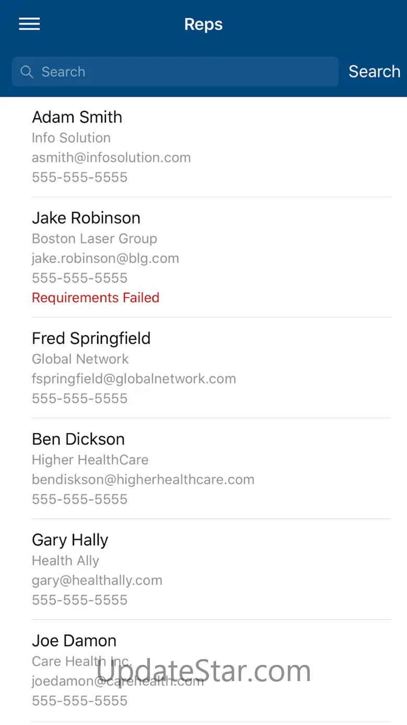This screenshot has width=407, height=725.
Task: Select Ben Dickson's rep entry
Action: pyautogui.click(x=78, y=439)
